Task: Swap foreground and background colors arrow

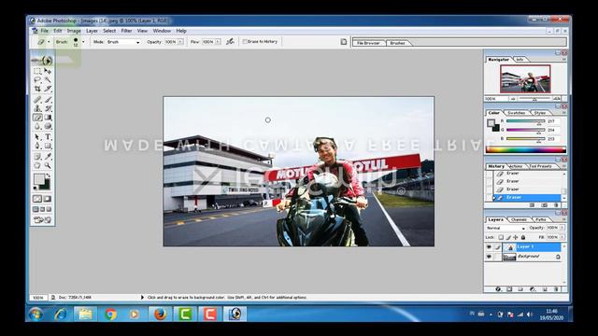Action: click(x=48, y=175)
